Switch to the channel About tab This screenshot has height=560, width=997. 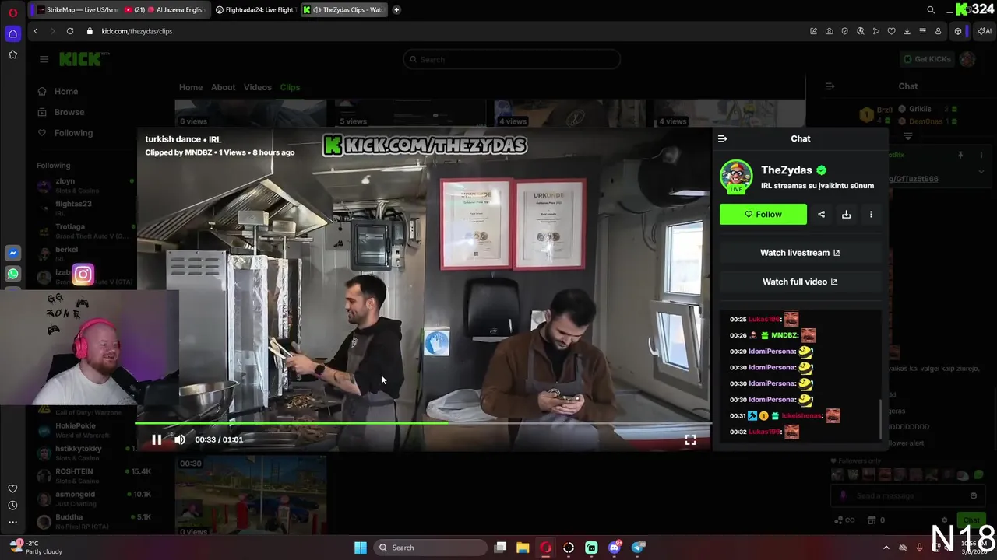tap(223, 87)
